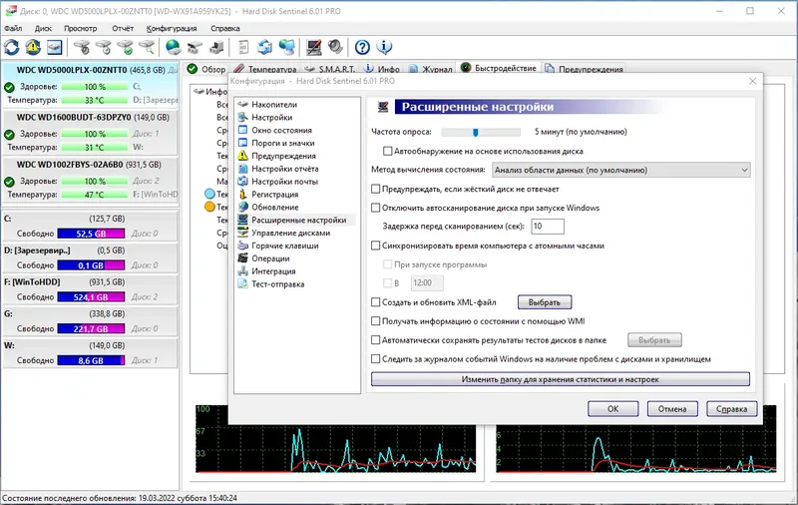Screen dimensions: 798x505
Task: Open Пороги и значки settings page
Action: click(283, 143)
